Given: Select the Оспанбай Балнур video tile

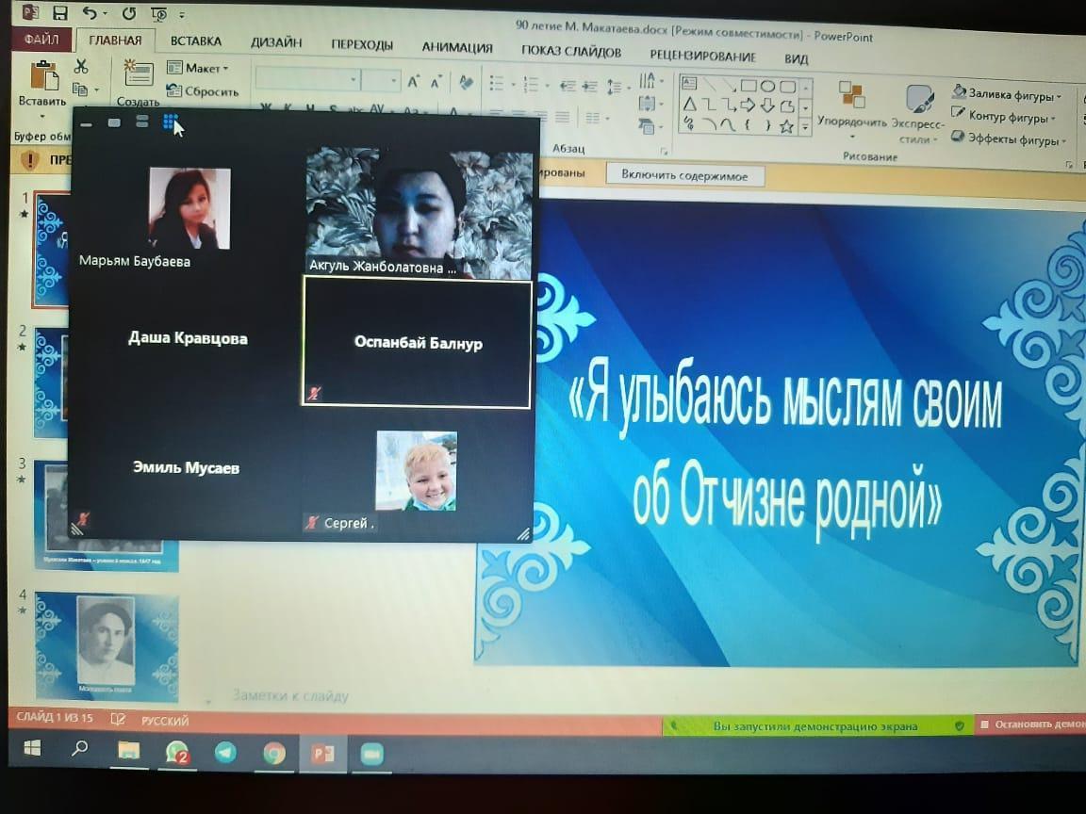Looking at the screenshot, I should (x=418, y=342).
